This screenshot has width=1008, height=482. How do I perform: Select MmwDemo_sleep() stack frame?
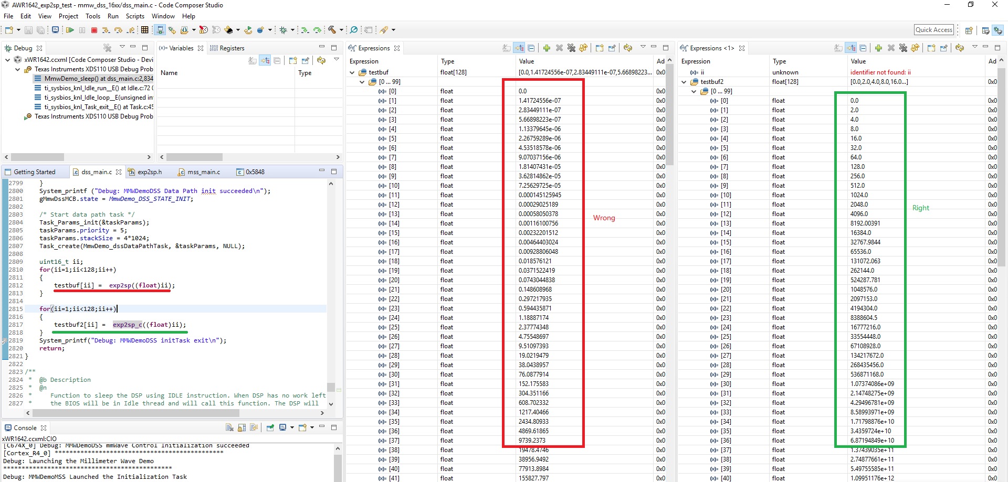pos(94,79)
